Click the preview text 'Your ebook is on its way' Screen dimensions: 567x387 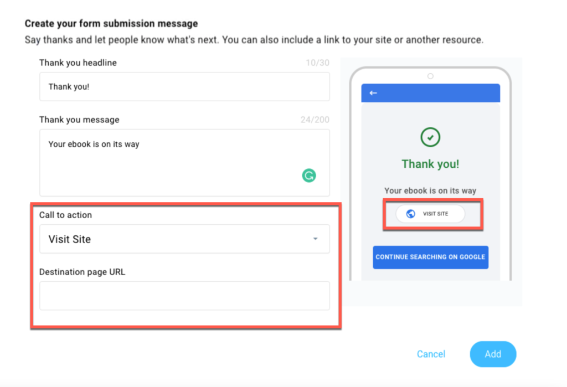point(430,190)
